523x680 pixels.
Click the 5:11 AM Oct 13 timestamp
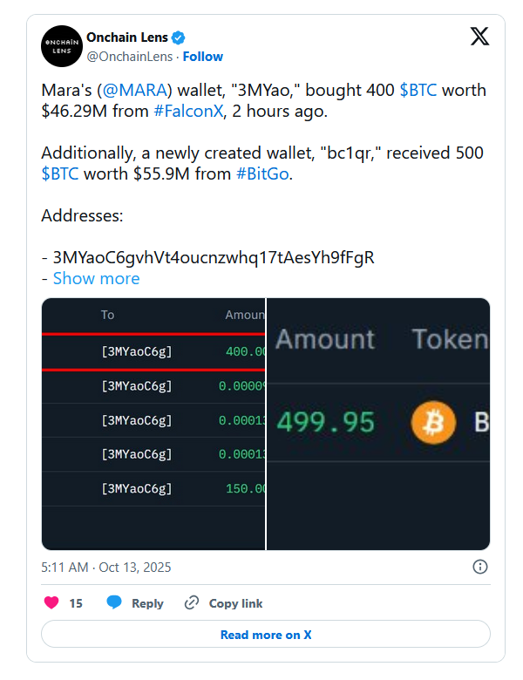106,567
